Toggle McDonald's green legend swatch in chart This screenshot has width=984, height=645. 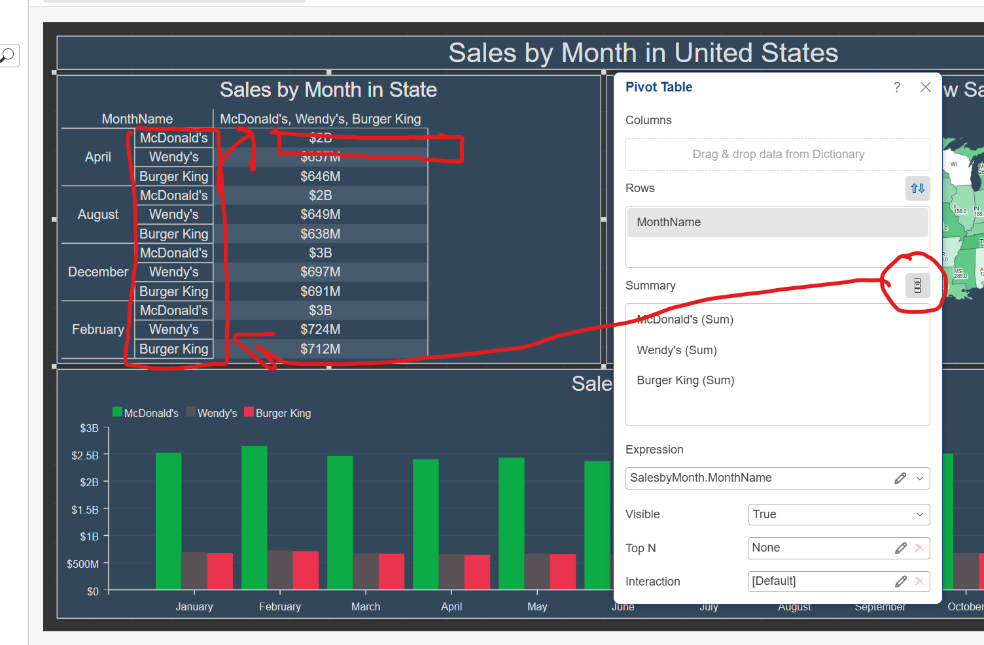coord(118,412)
